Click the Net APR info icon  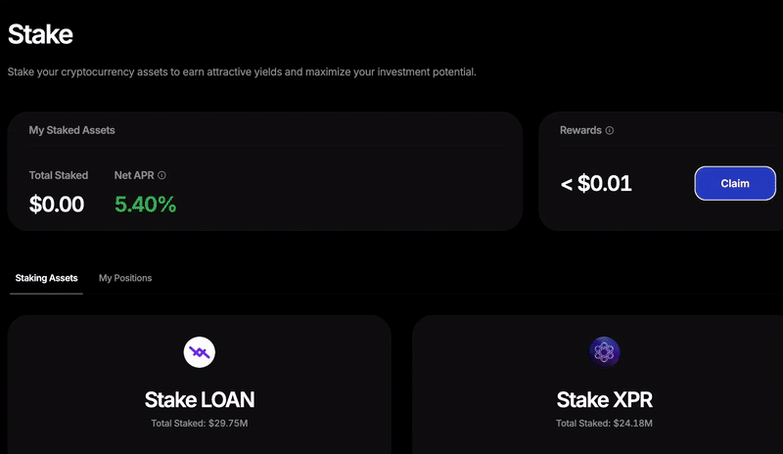[161, 176]
